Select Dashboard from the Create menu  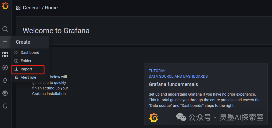[30, 52]
